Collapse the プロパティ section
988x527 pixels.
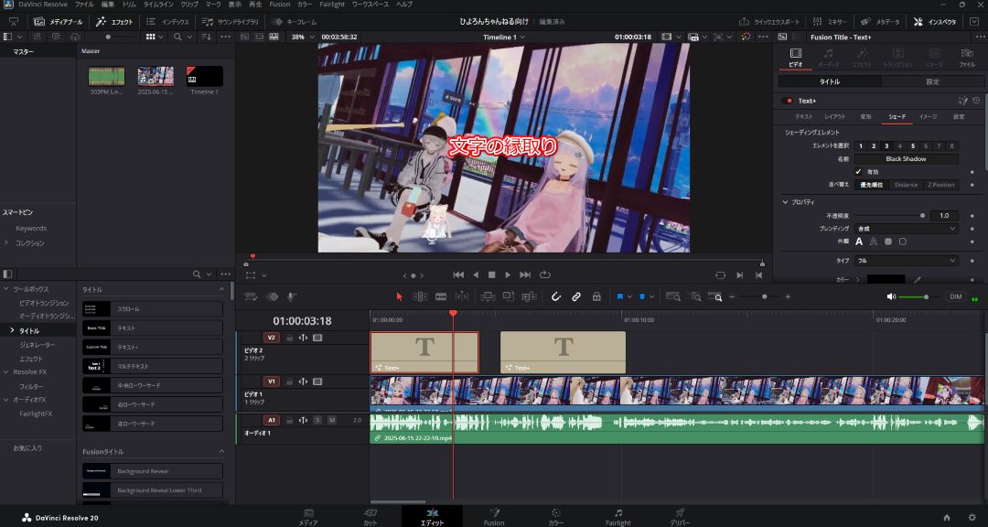(785, 201)
